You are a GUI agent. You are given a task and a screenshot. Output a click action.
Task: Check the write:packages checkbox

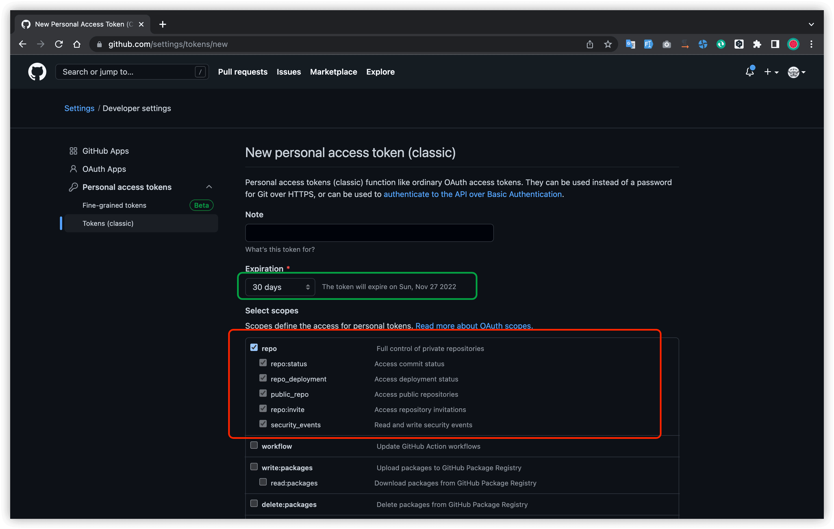[254, 467]
